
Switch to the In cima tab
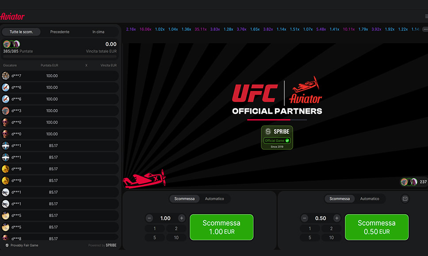pyautogui.click(x=98, y=32)
